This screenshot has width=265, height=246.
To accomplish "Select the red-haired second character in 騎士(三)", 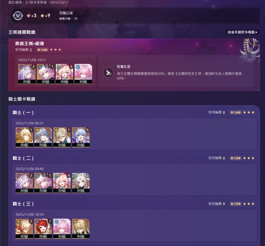I will click(43, 229).
